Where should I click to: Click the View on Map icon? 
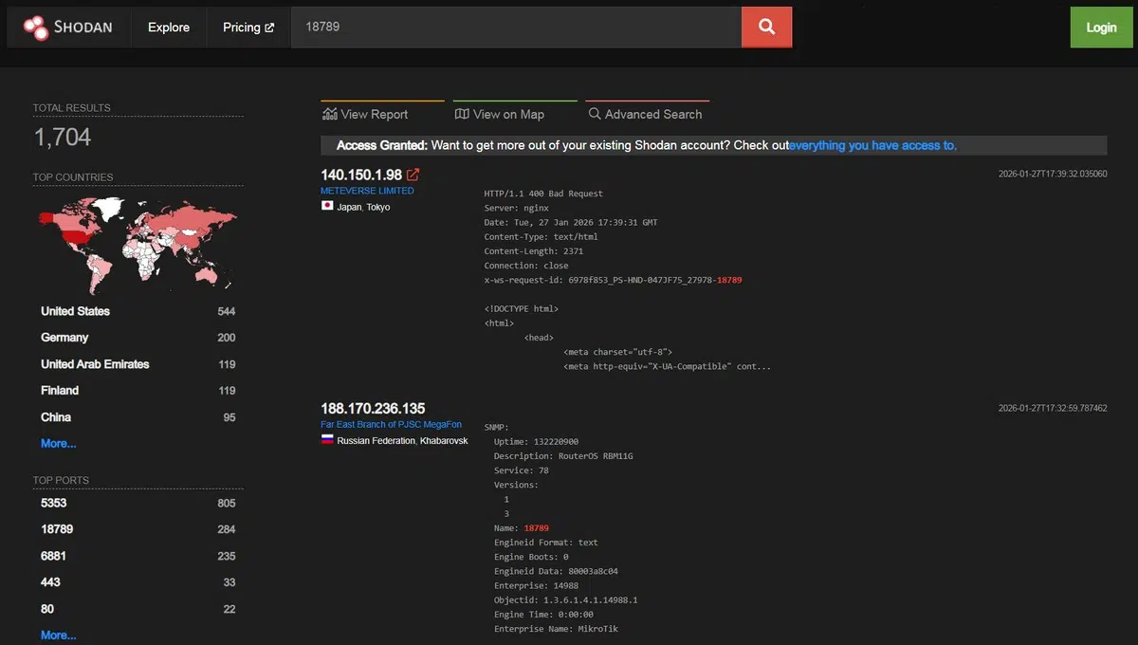462,114
